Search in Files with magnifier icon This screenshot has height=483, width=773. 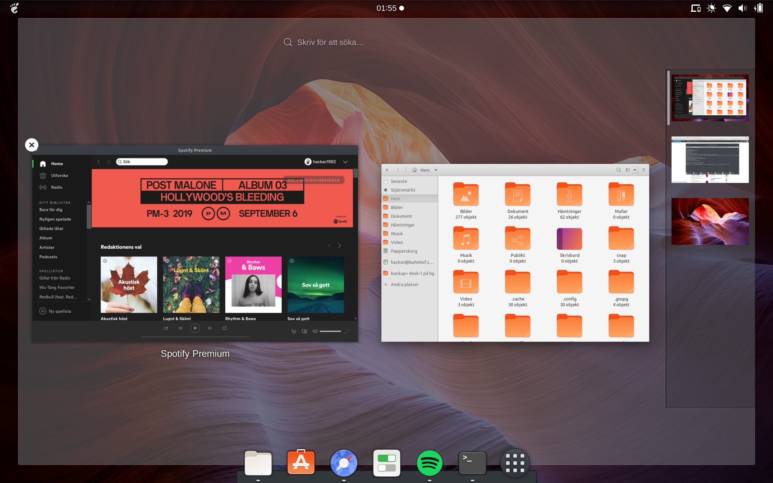(x=619, y=170)
